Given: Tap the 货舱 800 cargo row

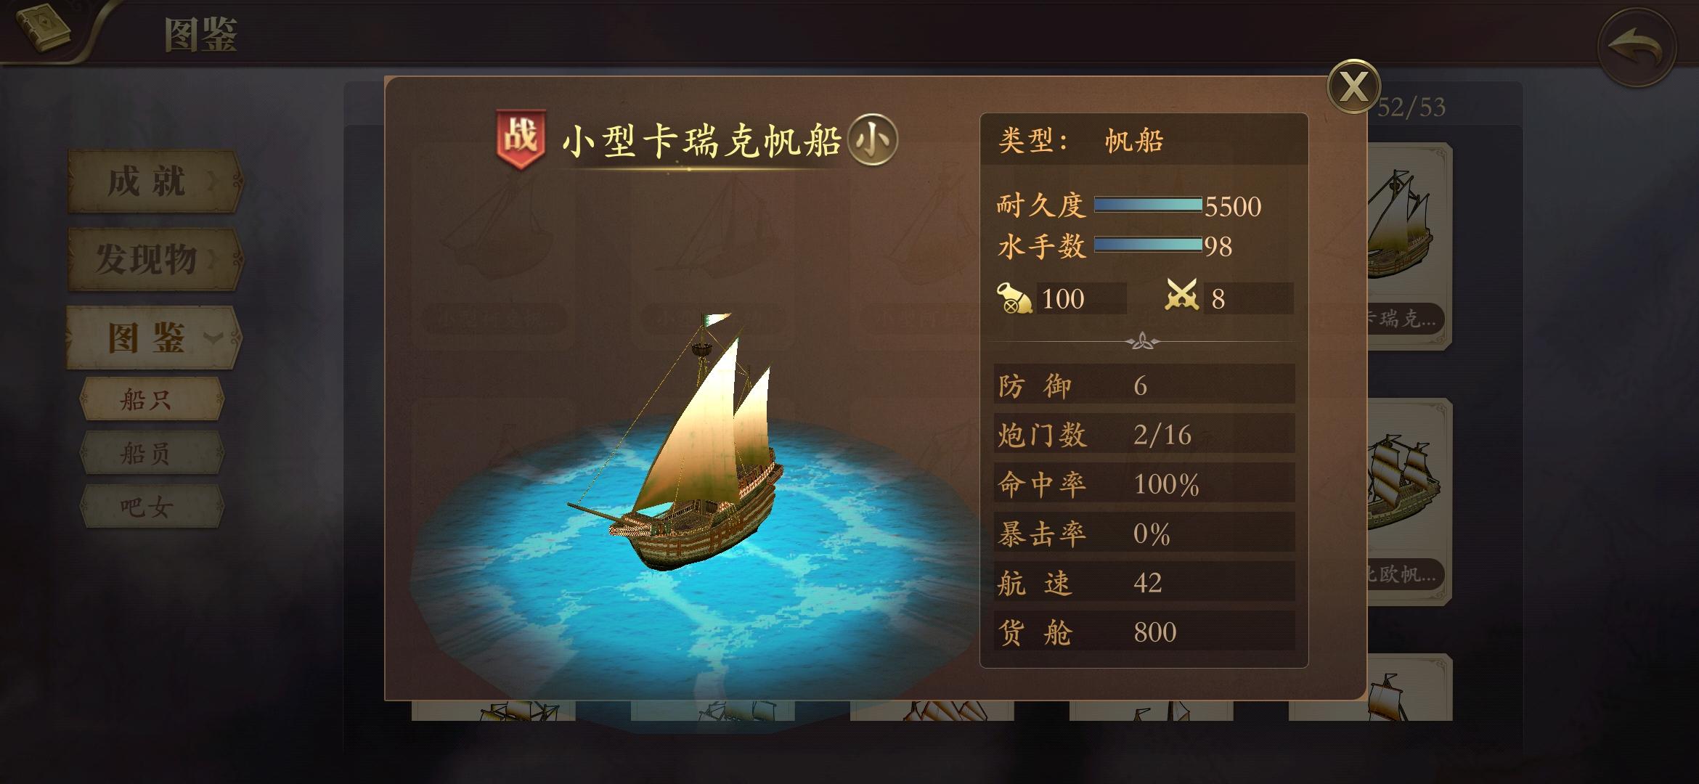Looking at the screenshot, I should 1144,631.
